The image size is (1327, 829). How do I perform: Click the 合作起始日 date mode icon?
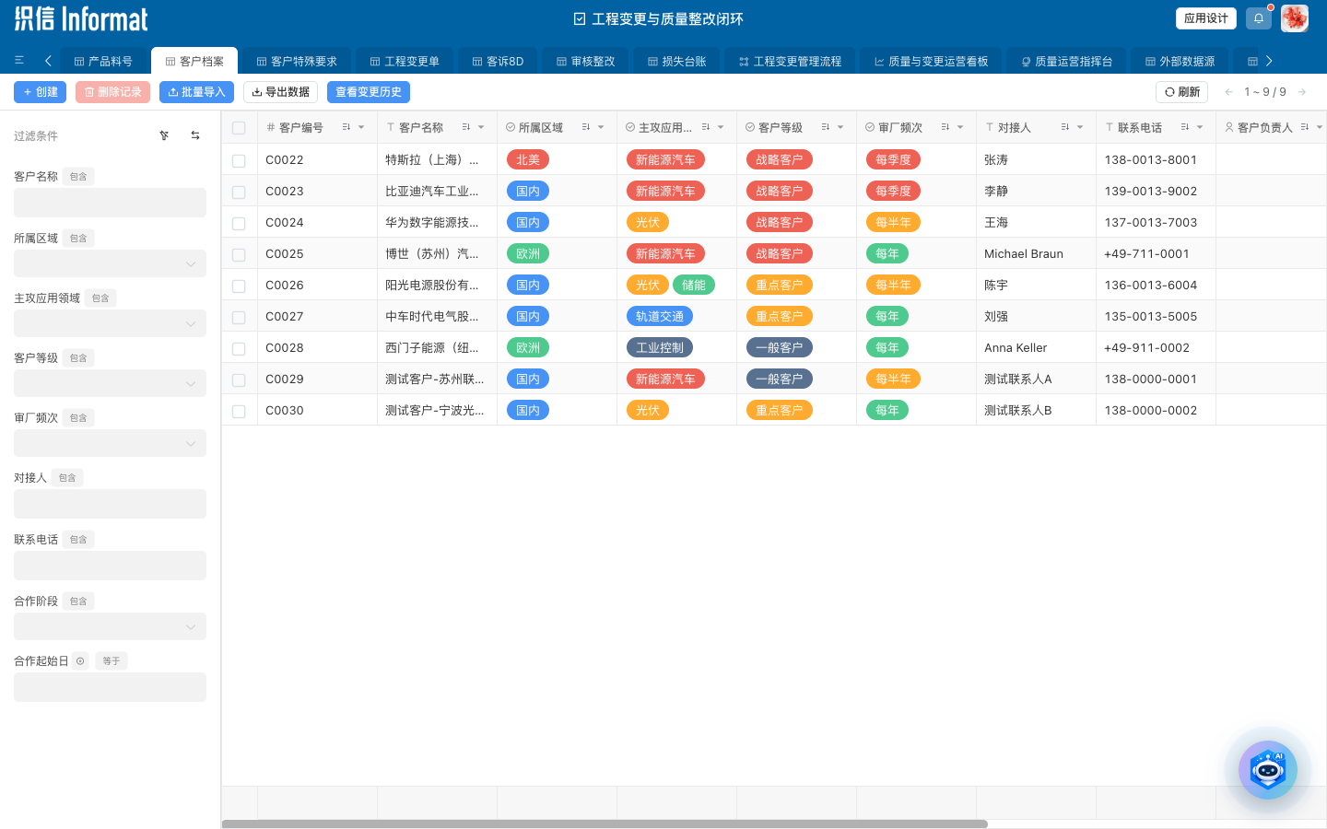pyautogui.click(x=80, y=661)
